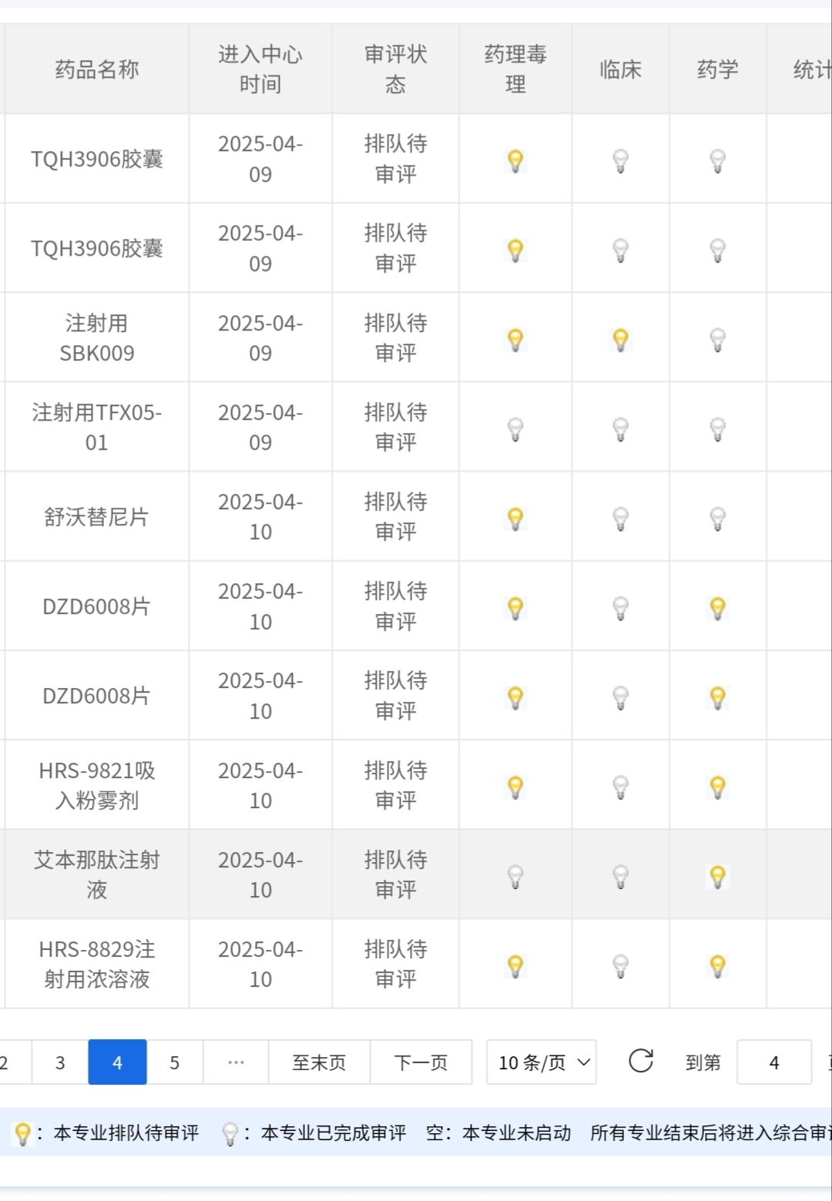This screenshot has width=832, height=1201.
Task: Click gray 临床 bulb for 舒沃替尼片
Action: 620,518
